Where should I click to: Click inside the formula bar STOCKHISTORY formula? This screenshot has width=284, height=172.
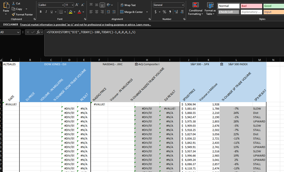coord(91,32)
